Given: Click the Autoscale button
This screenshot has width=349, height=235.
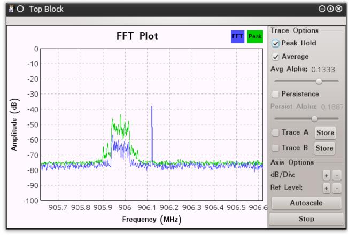Looking at the screenshot, I should tap(306, 203).
